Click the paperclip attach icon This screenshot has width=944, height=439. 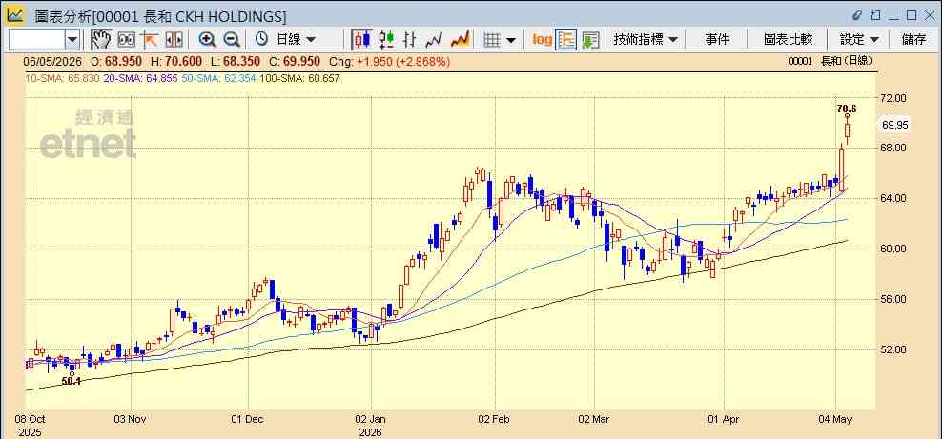coord(858,15)
